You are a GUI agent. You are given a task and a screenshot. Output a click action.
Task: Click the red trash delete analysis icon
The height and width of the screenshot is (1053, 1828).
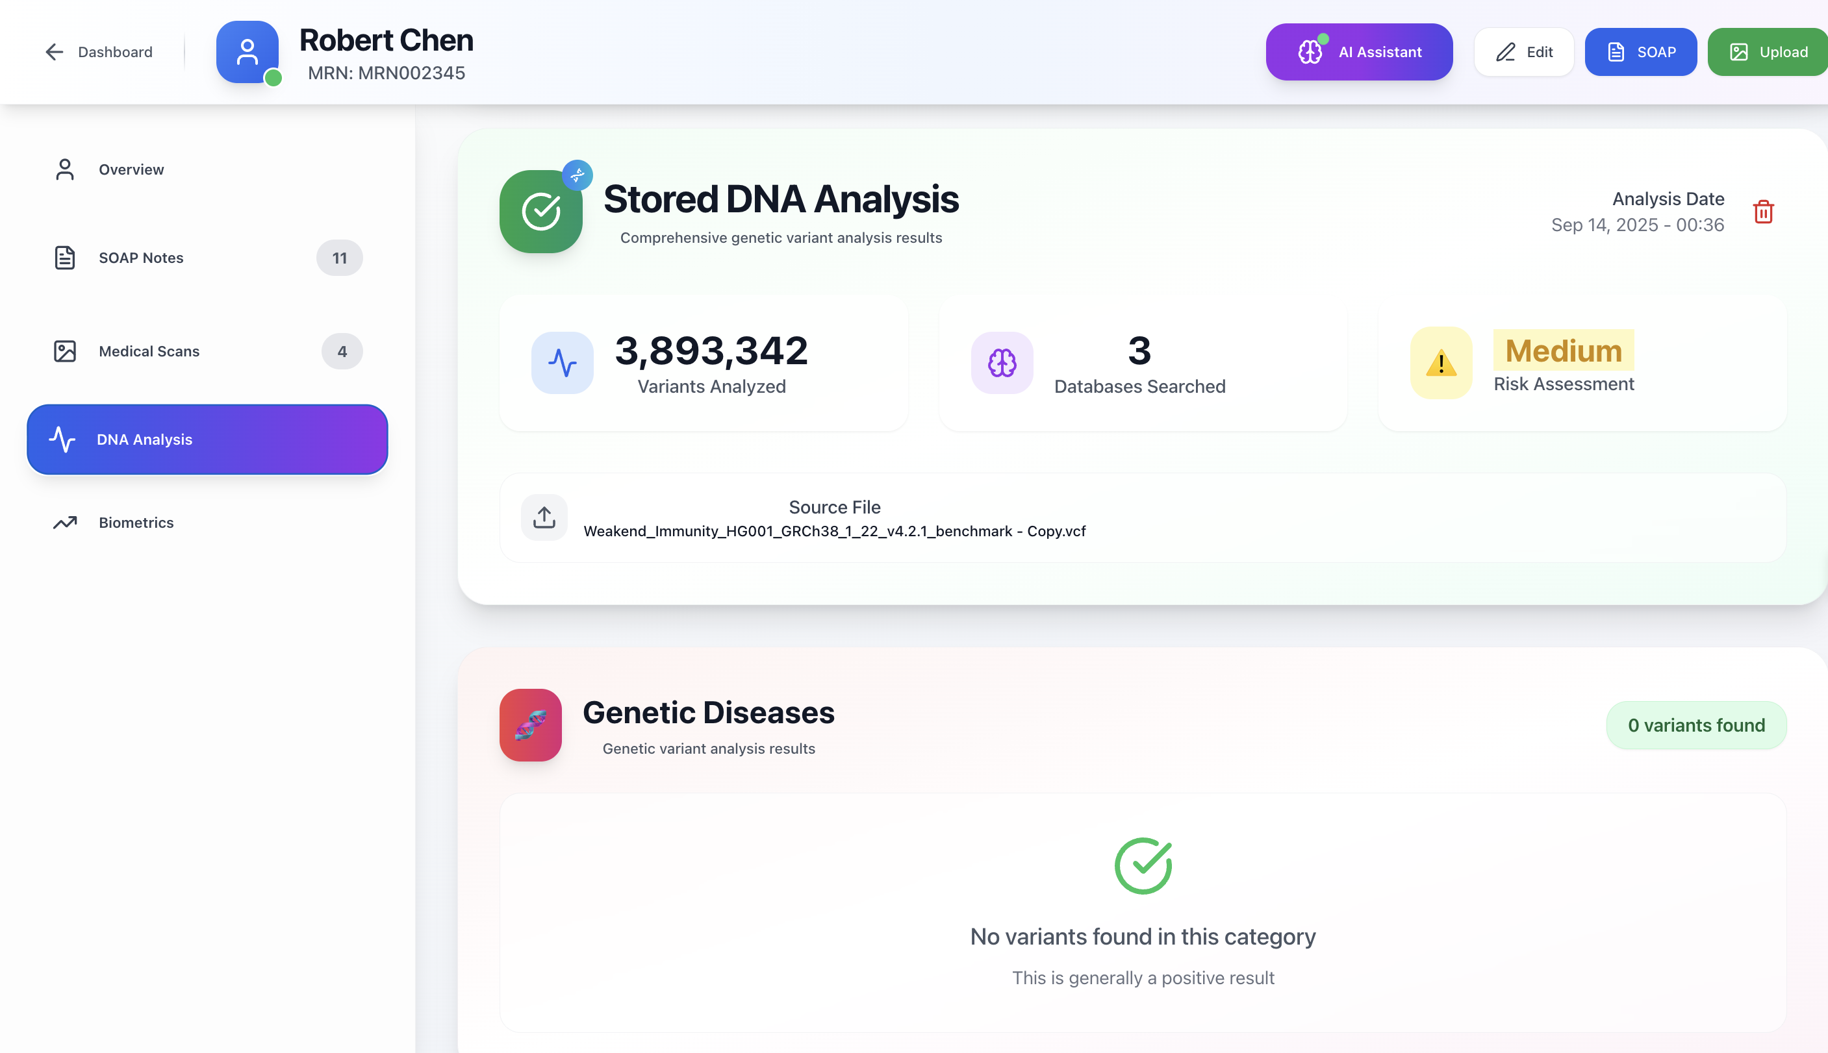coord(1763,212)
